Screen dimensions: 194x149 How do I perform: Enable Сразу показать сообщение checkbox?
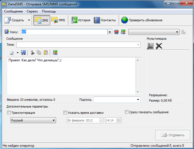127,112
